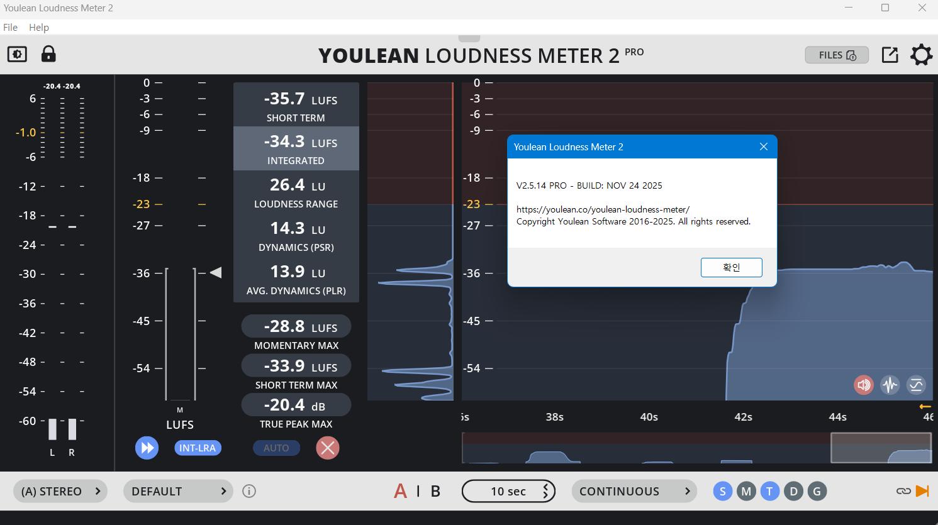Click the FILES button
The image size is (938, 525).
[837, 55]
